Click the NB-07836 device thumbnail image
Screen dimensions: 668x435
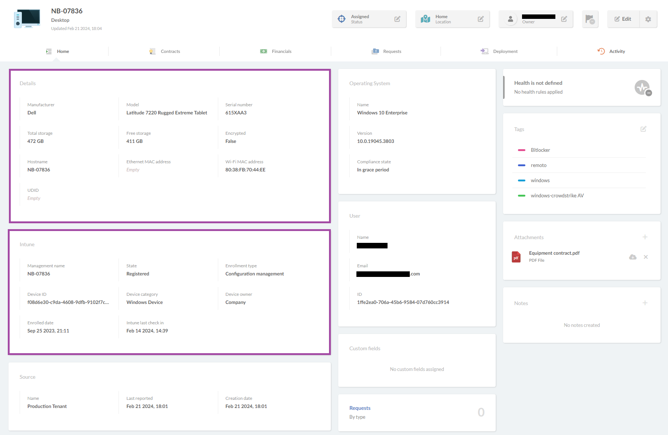pyautogui.click(x=27, y=18)
